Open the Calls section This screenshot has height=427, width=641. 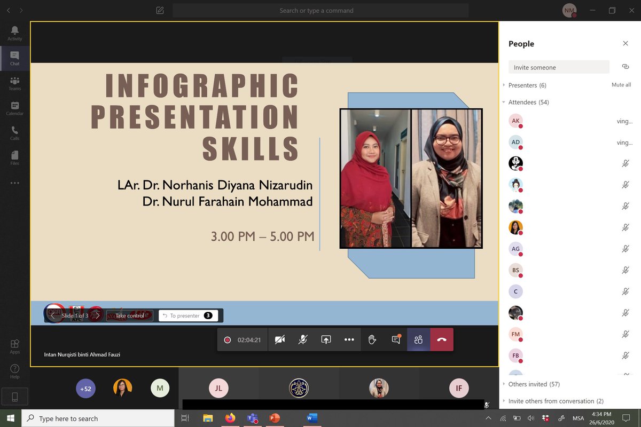pos(14,133)
